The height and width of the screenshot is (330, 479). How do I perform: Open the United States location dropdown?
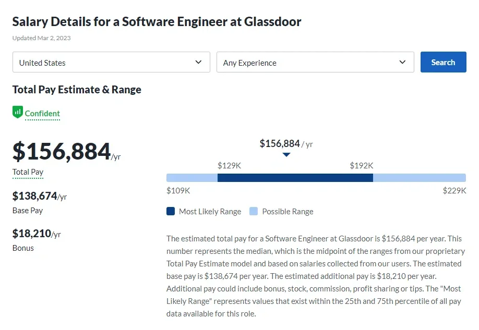click(111, 62)
